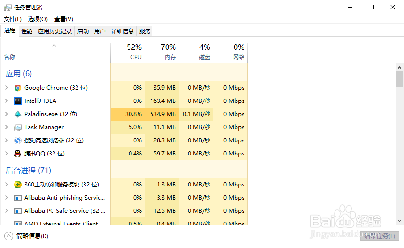
Task: Switch to the 性能 tab
Action: (27, 31)
